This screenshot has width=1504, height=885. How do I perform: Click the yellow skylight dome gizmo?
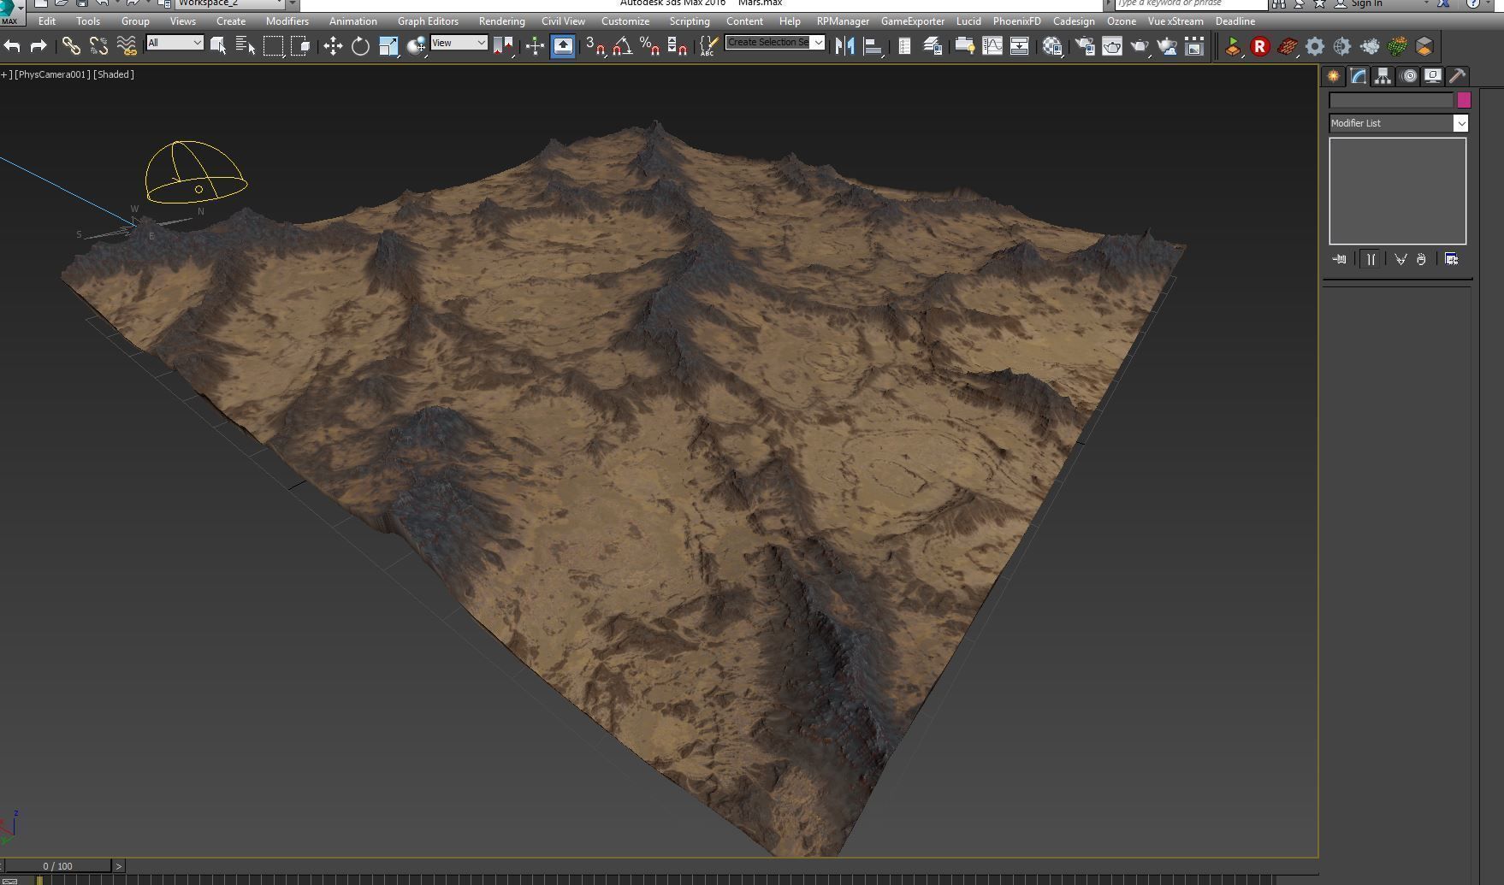click(x=196, y=172)
